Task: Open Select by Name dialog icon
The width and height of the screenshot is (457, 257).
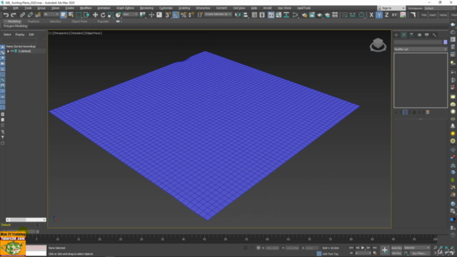Action: [71, 15]
